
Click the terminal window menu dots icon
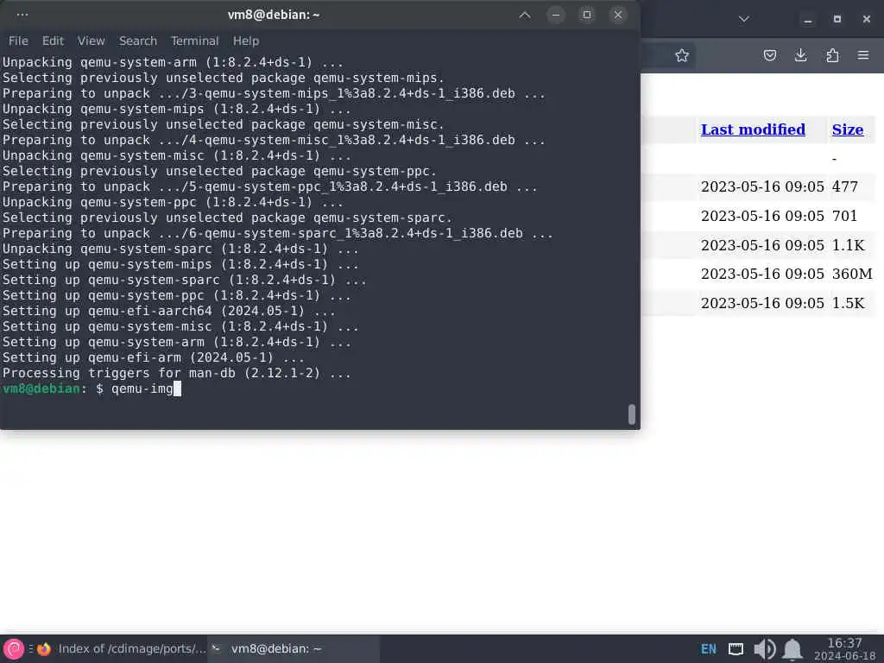click(x=22, y=15)
